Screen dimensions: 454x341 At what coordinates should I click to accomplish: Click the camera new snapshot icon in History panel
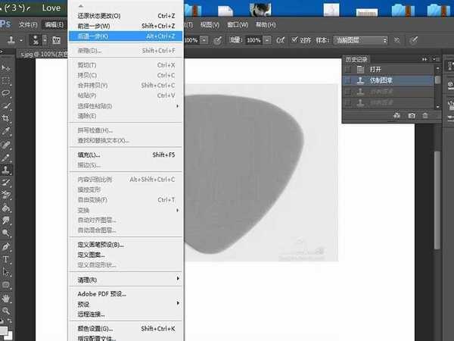tap(412, 116)
